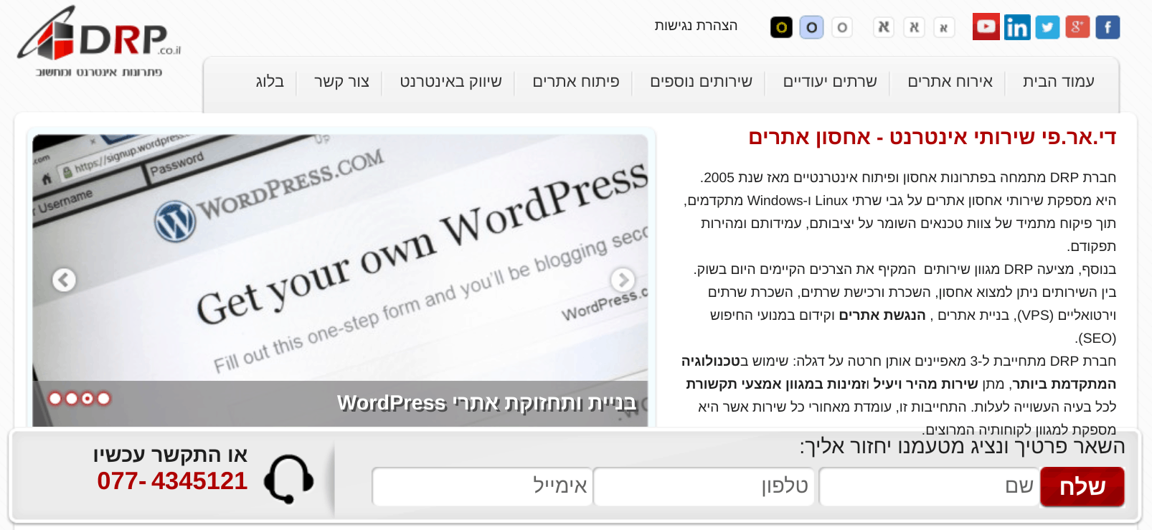This screenshot has width=1152, height=530.
Task: Show the next slide with right arrow
Action: click(622, 279)
